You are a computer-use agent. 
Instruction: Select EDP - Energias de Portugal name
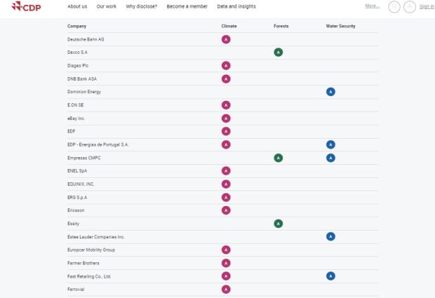click(x=98, y=144)
